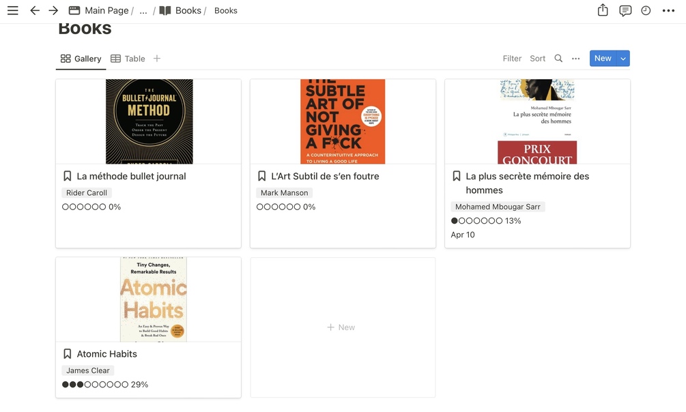This screenshot has height=412, width=686.
Task: Click the search magnifier in the view bar
Action: coord(558,59)
